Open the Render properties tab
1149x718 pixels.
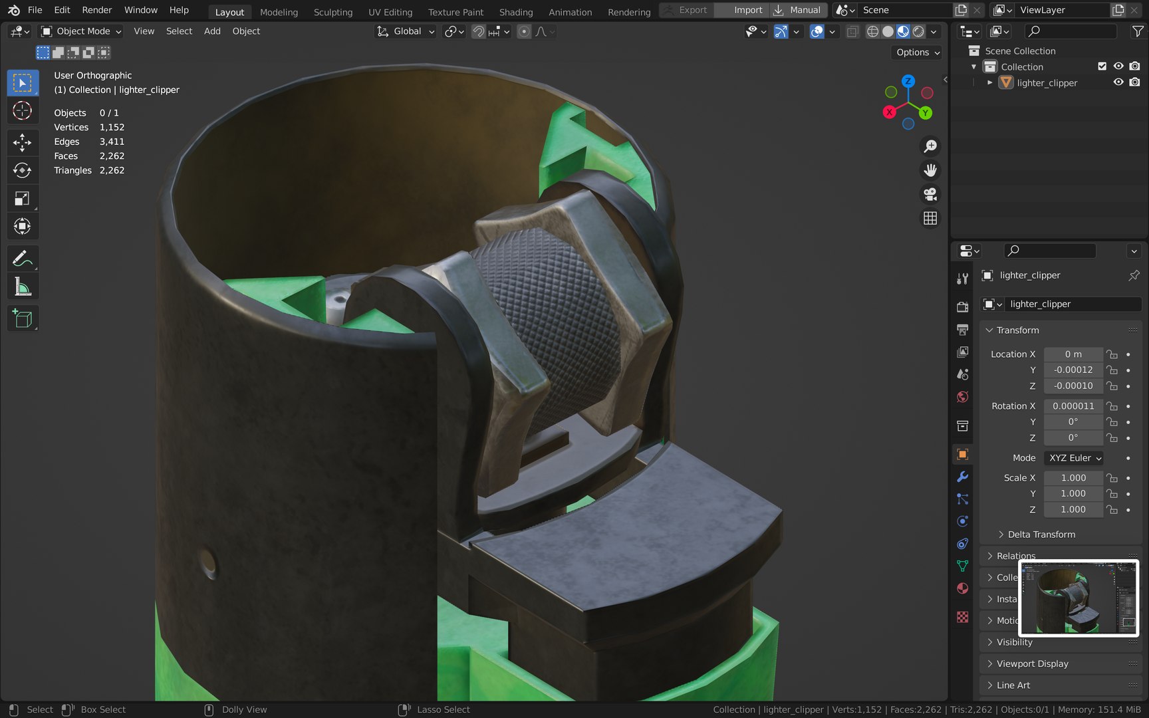tap(962, 306)
